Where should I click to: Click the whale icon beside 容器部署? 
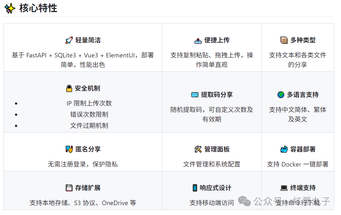[x=284, y=149]
